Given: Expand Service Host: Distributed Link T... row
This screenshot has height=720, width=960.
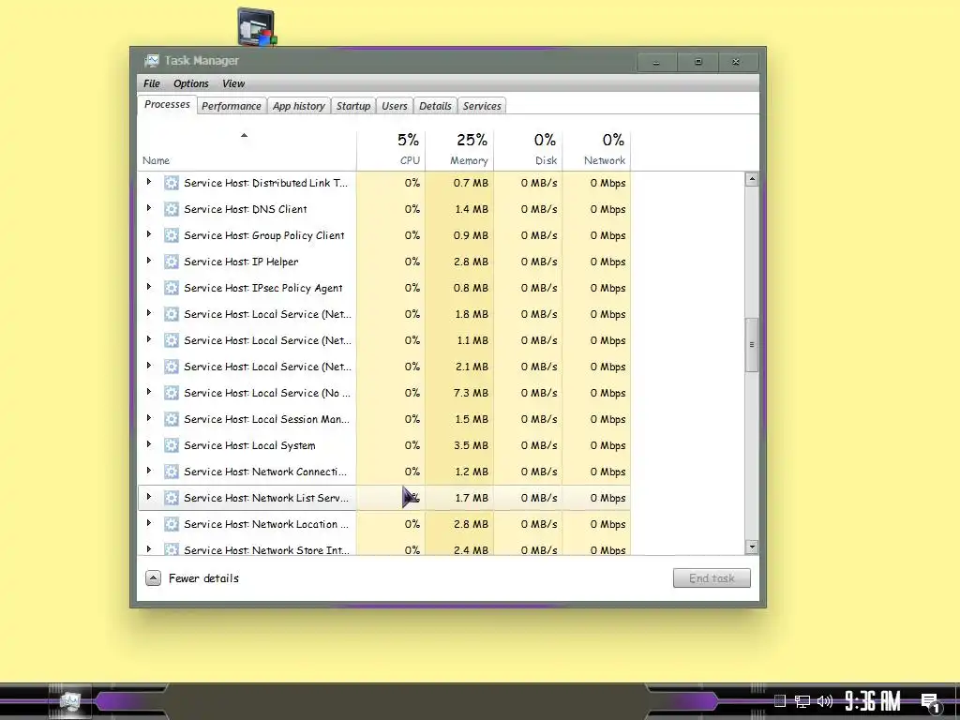Looking at the screenshot, I should 149,182.
